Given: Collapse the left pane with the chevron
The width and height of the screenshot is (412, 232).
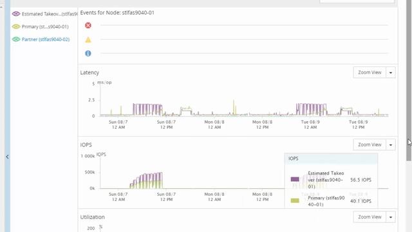Looking at the screenshot, I should coord(7,157).
